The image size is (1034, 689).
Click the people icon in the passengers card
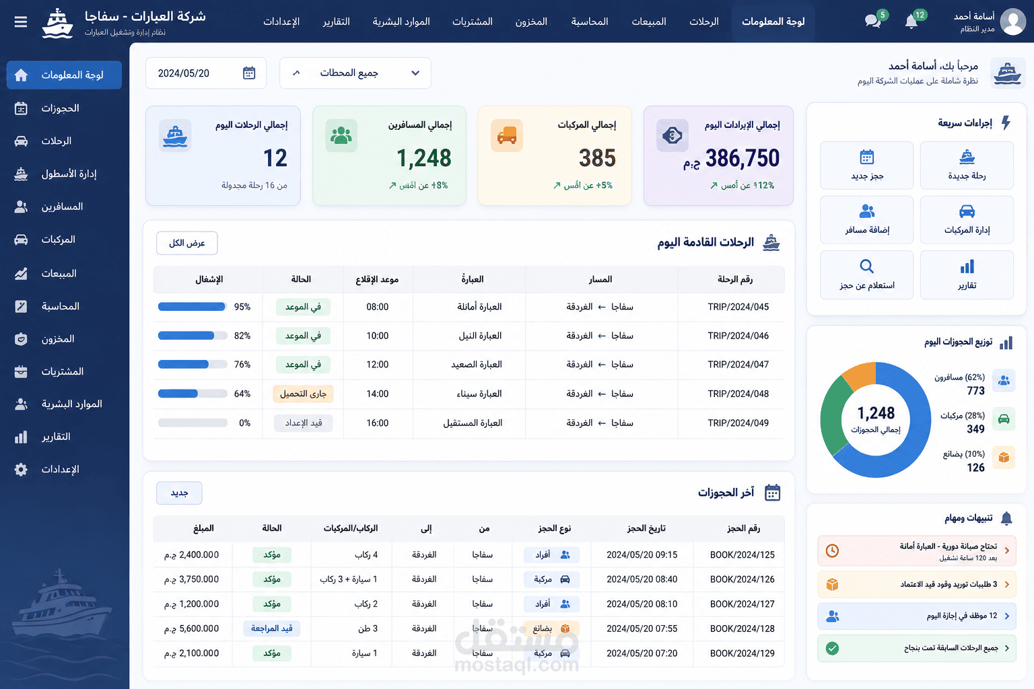coord(341,136)
